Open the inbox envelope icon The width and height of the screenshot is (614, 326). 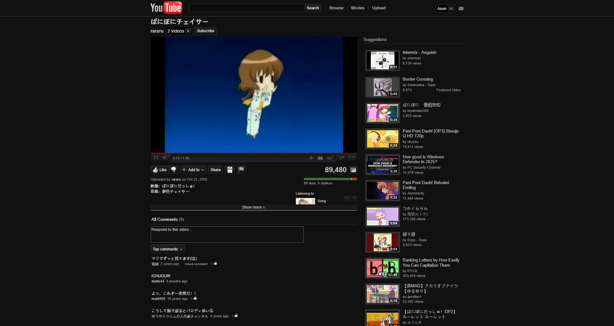click(461, 8)
